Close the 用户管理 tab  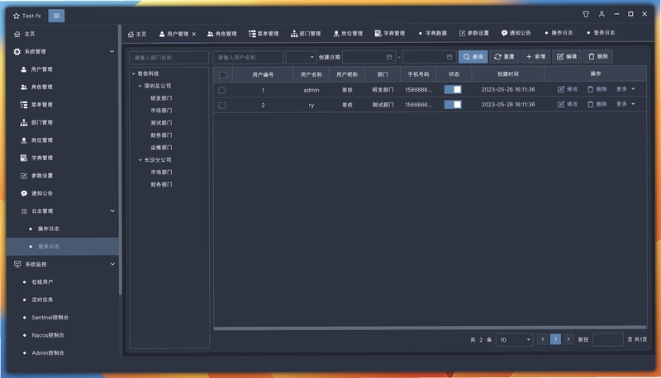(194, 34)
